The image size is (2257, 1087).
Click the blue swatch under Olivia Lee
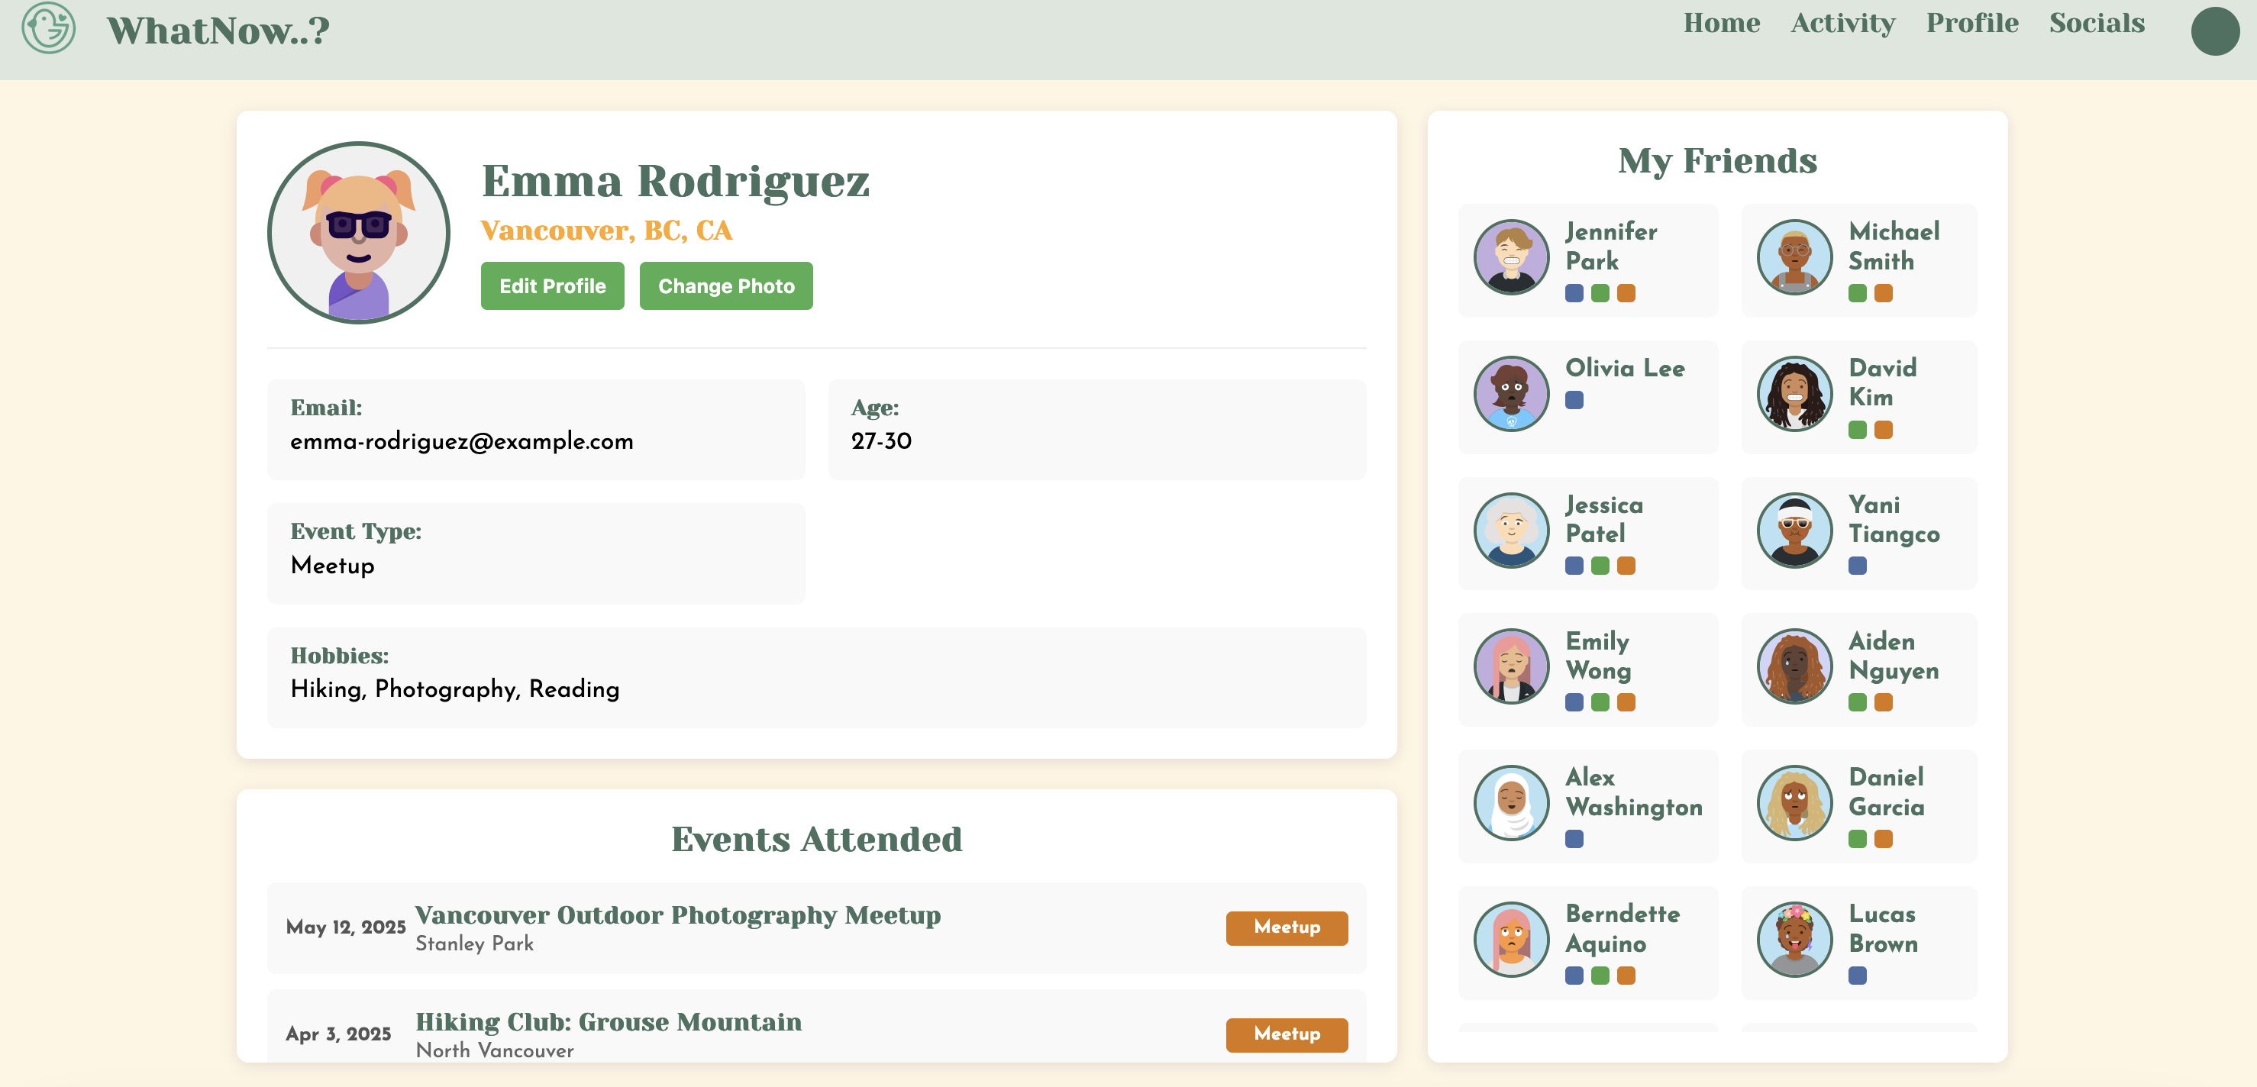(x=1574, y=400)
